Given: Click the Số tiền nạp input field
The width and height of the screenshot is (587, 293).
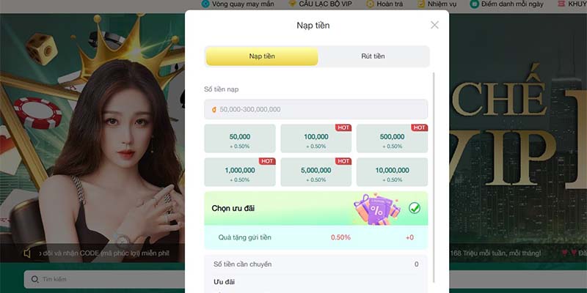Looking at the screenshot, I should 316,109.
